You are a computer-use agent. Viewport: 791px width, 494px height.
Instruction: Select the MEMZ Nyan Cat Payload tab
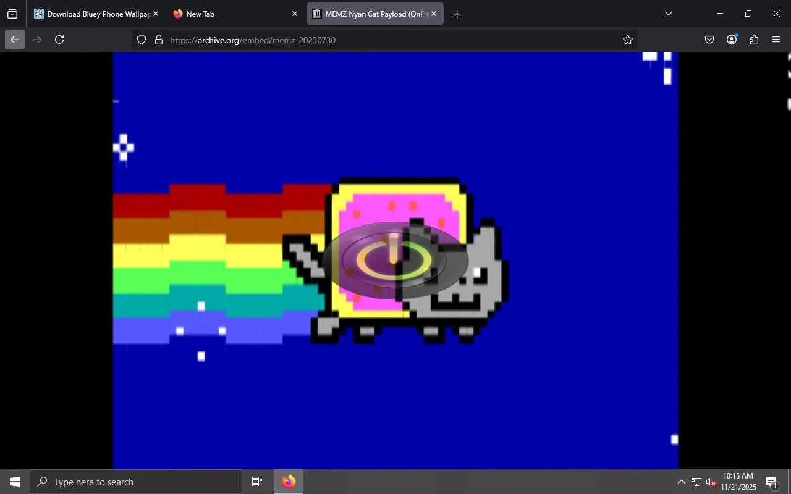[x=375, y=14]
